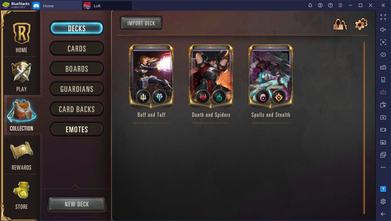
Task: Collapse the BlueStacks side toolbar arrows
Action: coord(383,5)
